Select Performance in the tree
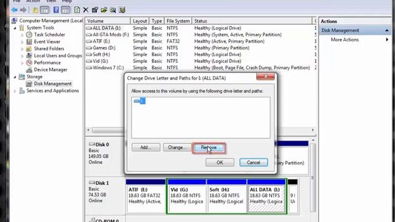Image resolution: width=395 pixels, height=222 pixels. tap(47, 63)
